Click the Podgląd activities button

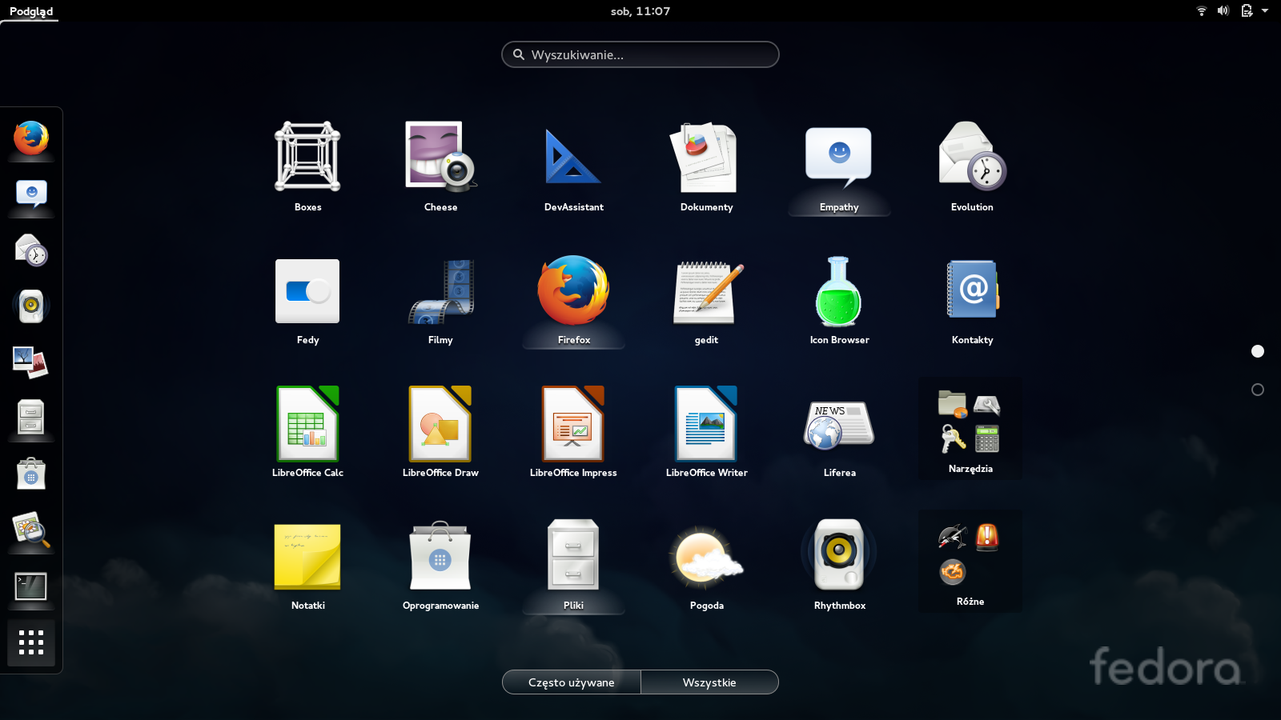pos(31,11)
